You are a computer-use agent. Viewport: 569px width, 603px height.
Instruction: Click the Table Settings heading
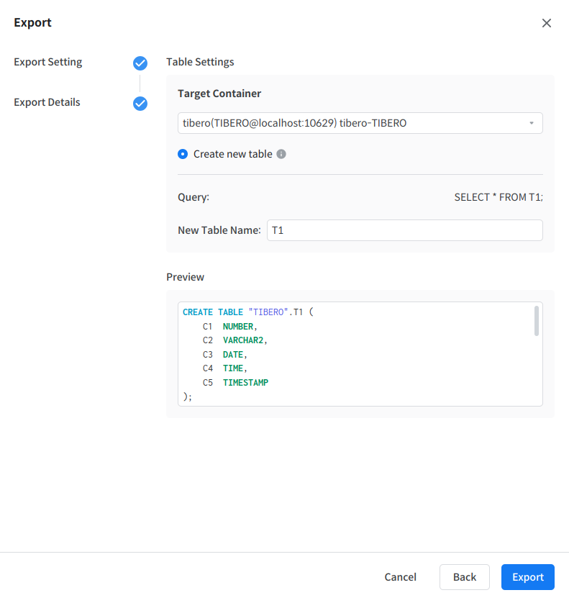pyautogui.click(x=200, y=62)
